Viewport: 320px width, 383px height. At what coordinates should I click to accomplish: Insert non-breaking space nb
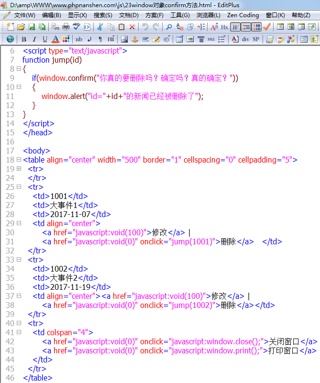[79, 39]
